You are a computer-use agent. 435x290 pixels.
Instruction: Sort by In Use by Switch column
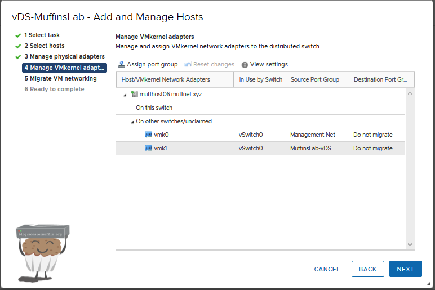click(260, 80)
